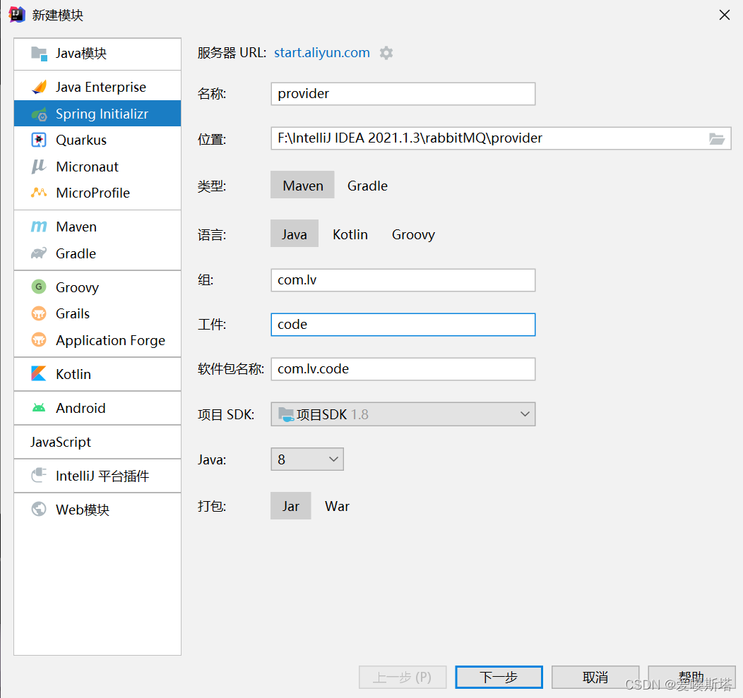Select Java Enterprise module type

[97, 87]
